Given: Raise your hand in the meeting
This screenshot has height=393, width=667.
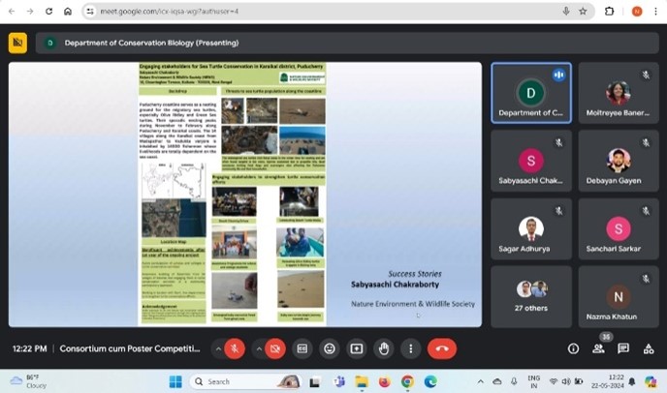Looking at the screenshot, I should click(384, 348).
